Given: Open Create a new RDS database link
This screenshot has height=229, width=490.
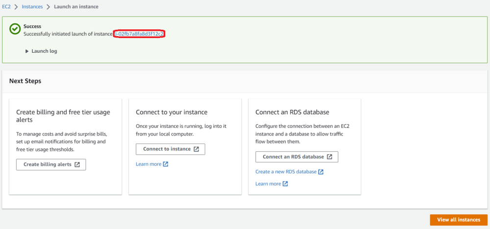Looking at the screenshot, I should tap(286, 172).
